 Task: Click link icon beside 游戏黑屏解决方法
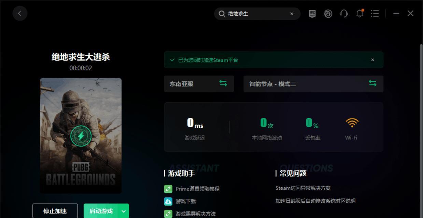coord(168,214)
